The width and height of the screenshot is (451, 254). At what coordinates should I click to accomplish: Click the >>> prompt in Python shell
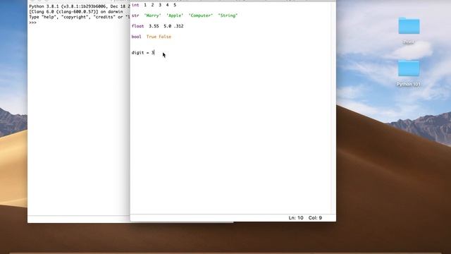point(32,23)
